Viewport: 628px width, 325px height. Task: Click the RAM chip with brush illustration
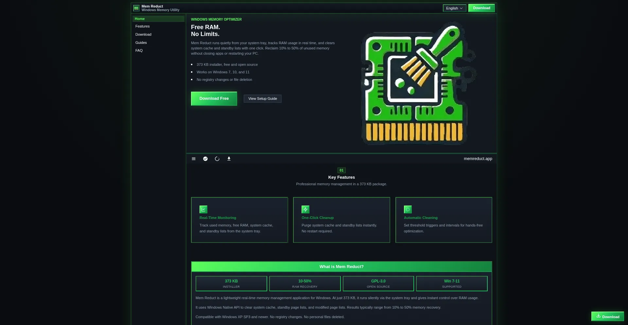pos(418,83)
